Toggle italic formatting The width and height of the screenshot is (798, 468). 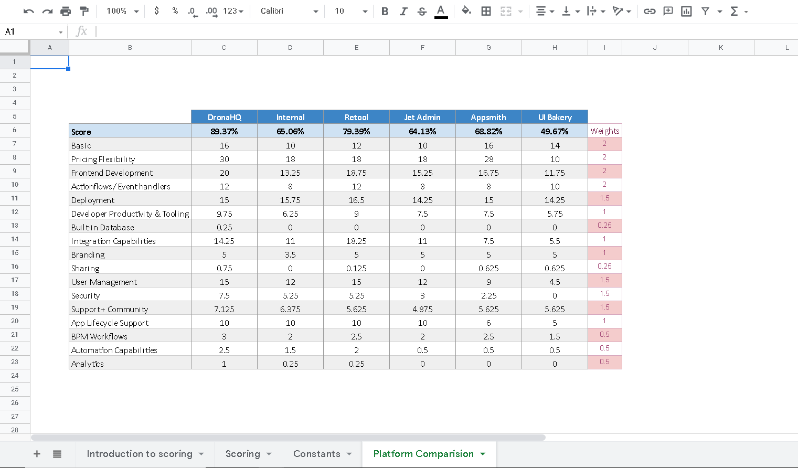(x=403, y=11)
